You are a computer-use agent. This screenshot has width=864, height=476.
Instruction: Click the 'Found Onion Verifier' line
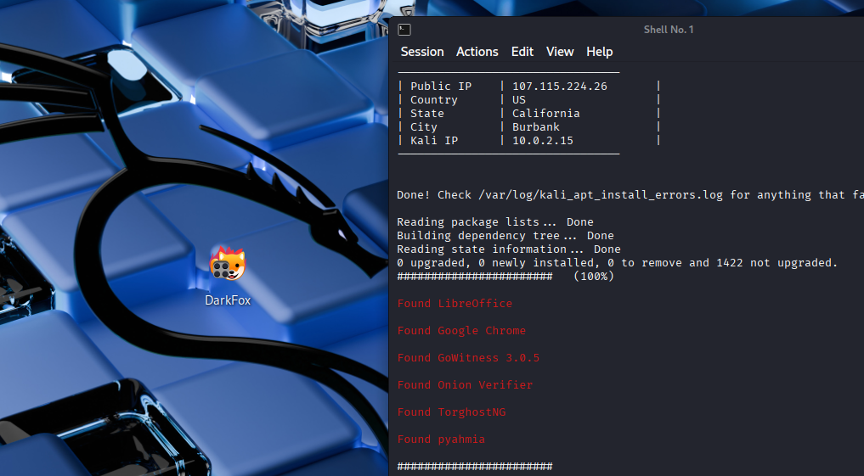pos(465,385)
